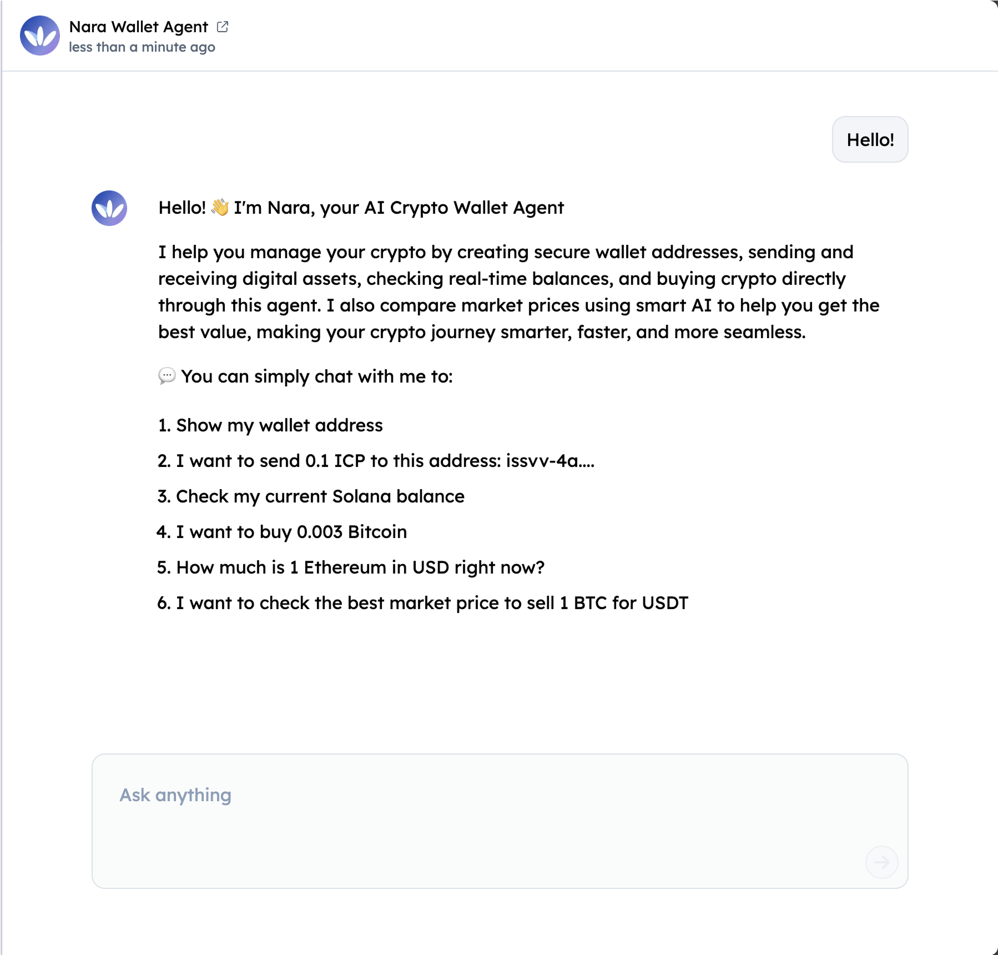The image size is (998, 955).
Task: Open the external link next to agent name
Action: tap(223, 26)
